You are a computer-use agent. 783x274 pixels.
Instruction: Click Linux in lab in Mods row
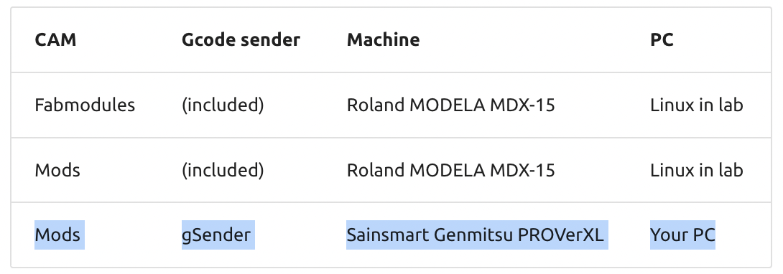tap(697, 171)
